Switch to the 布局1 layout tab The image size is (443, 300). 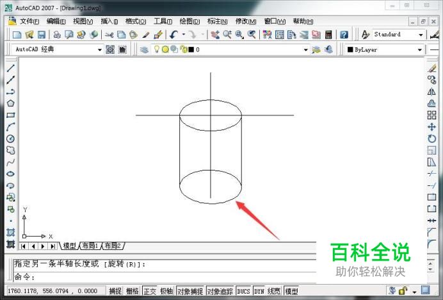tap(90, 246)
